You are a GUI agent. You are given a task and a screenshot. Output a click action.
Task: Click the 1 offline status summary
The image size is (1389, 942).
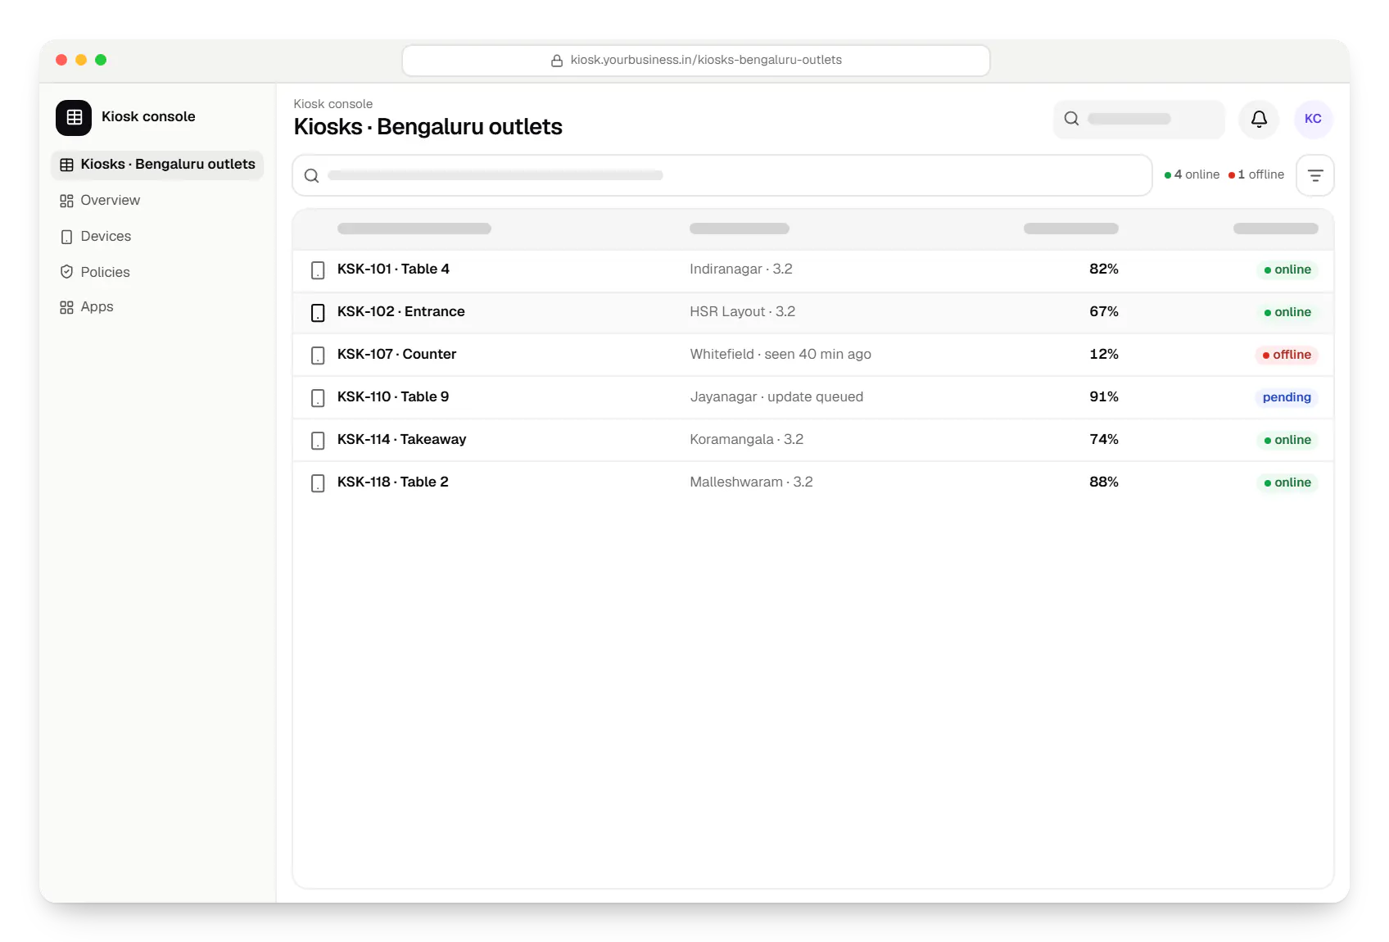click(1256, 174)
